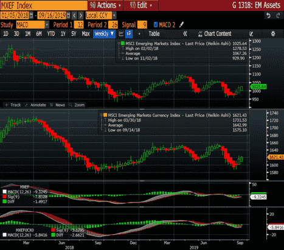The width and height of the screenshot is (284, 250).
Task: Open the annotate edit icon on toolbar
Action: pyautogui.click(x=251, y=34)
